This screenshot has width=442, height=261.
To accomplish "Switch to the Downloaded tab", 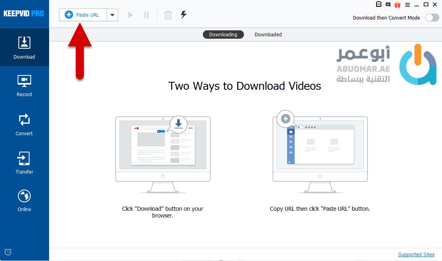I will point(268,35).
